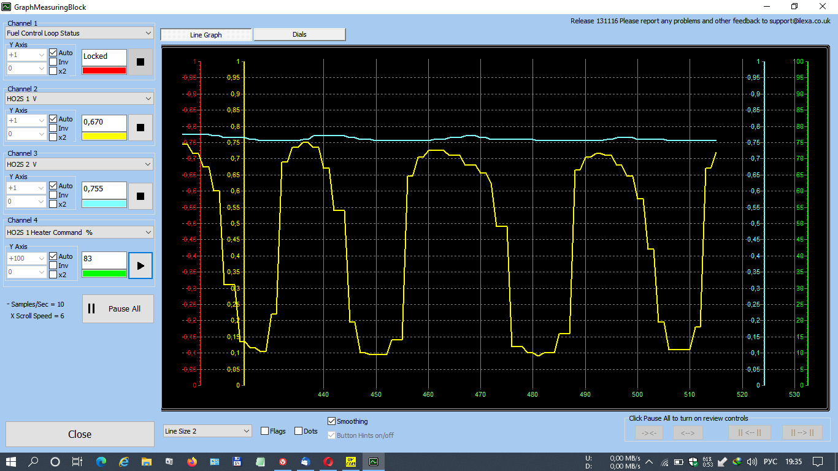Click the GraphMeasuringBlock taskbar icon

pyautogui.click(x=374, y=462)
